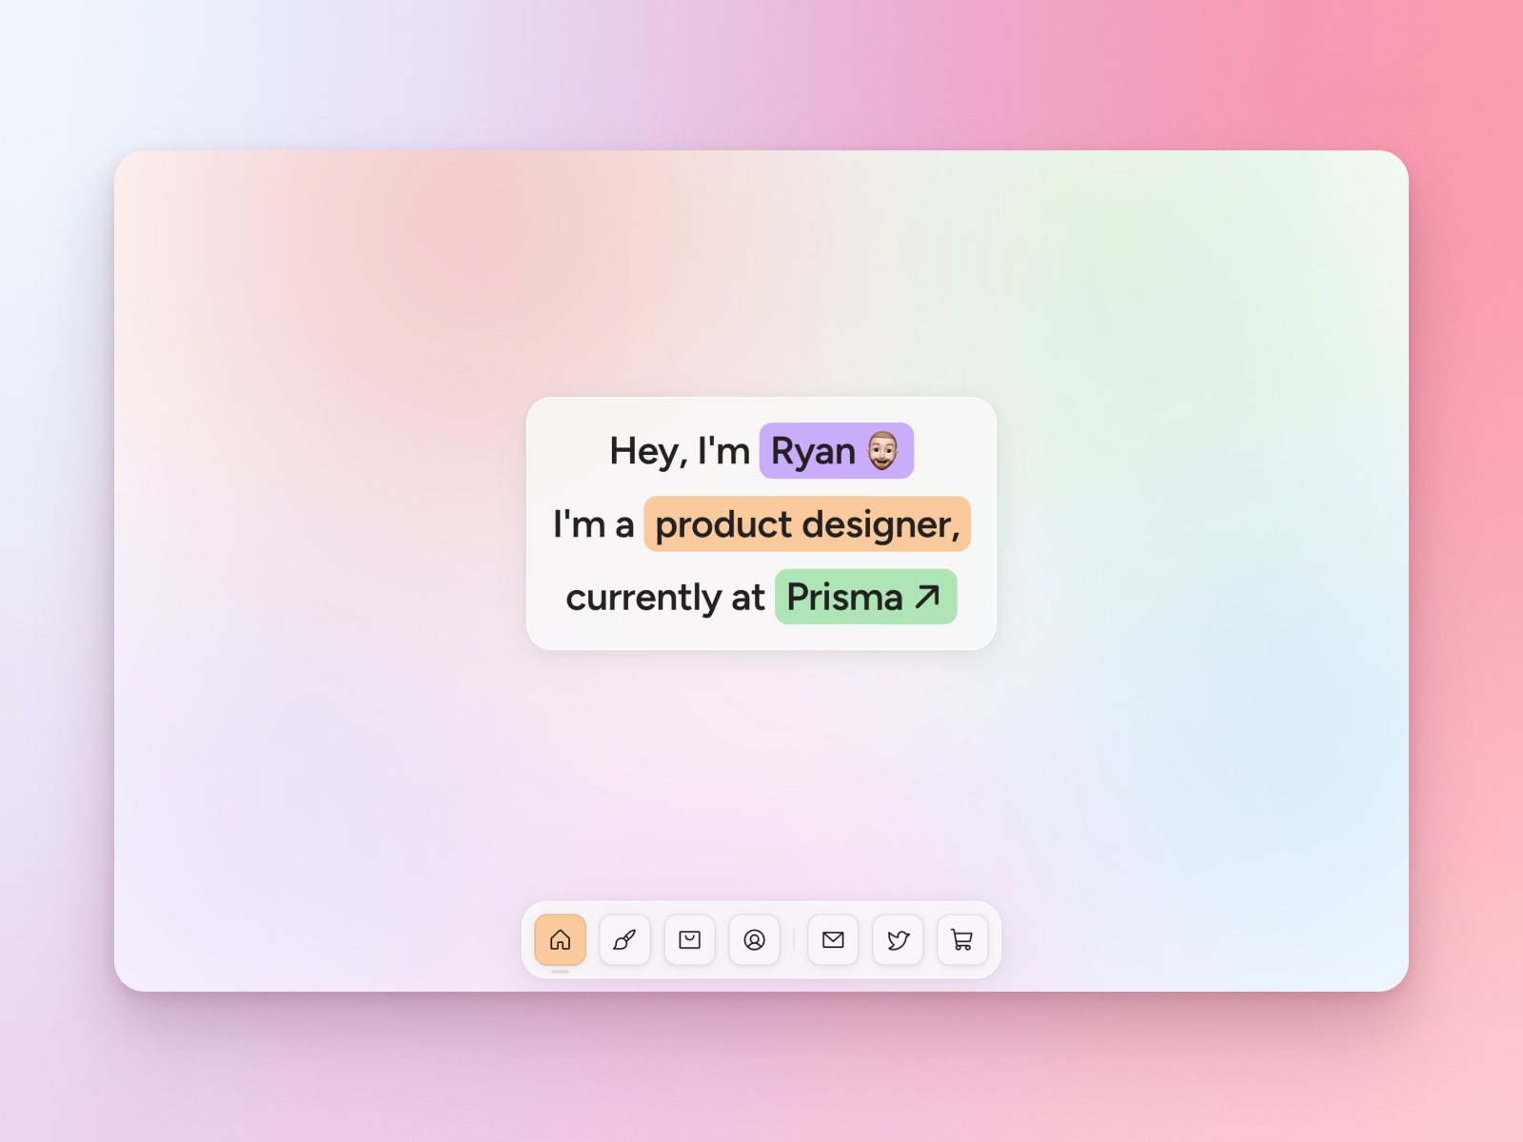Screen dimensions: 1523x1142
Task: Click the 'I'm a' text
Action: coord(593,524)
